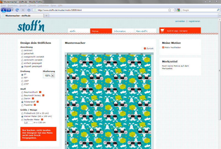
Task: Open the URL bar history dropdown arrow
Action: 173,10
